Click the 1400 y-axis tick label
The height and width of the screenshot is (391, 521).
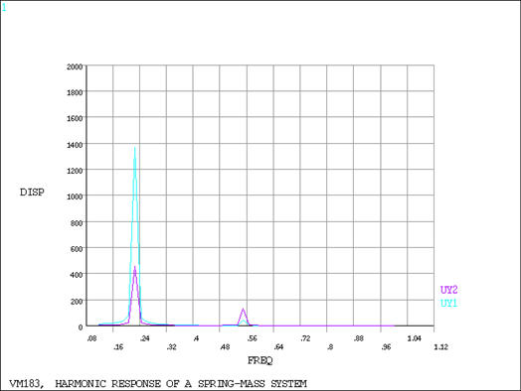75,145
